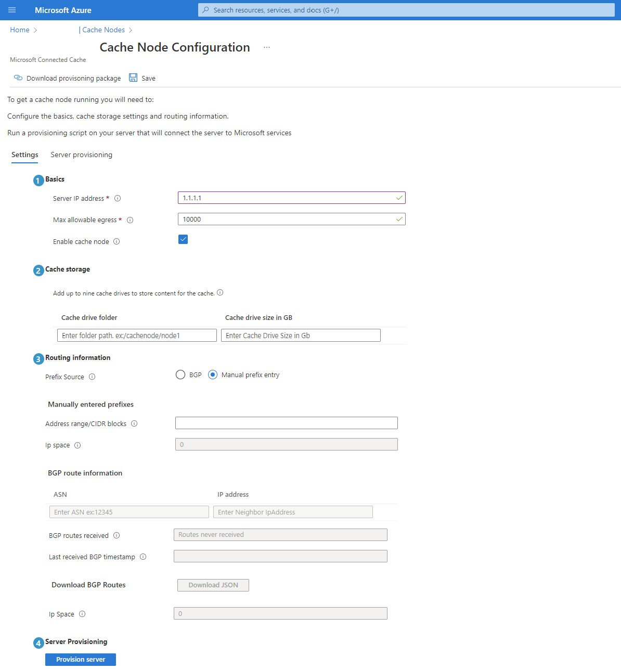
Task: Show info tooltip for Max allowable egress
Action: (130, 220)
